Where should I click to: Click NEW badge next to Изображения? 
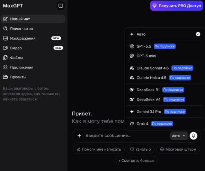tap(56, 38)
